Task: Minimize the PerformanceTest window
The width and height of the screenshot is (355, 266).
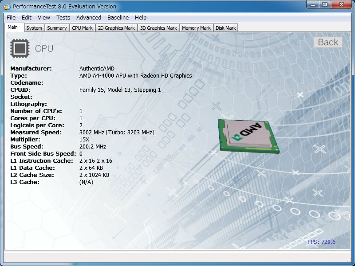Action: pyautogui.click(x=313, y=5)
